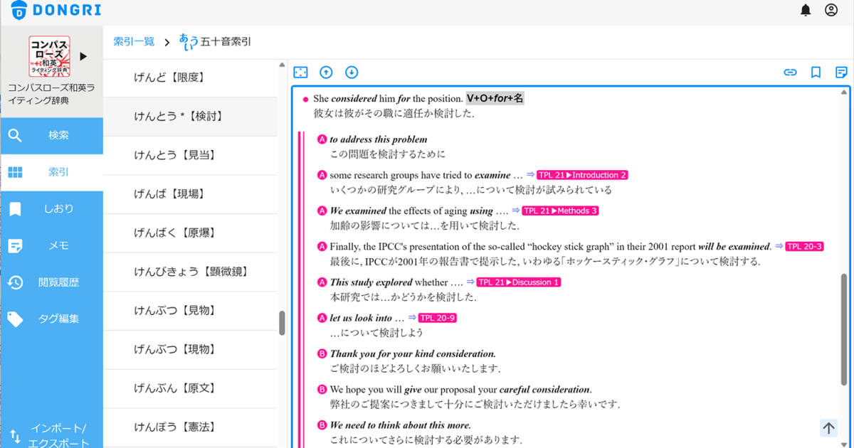Copy a link to this entry
The image size is (854, 448).
(790, 72)
